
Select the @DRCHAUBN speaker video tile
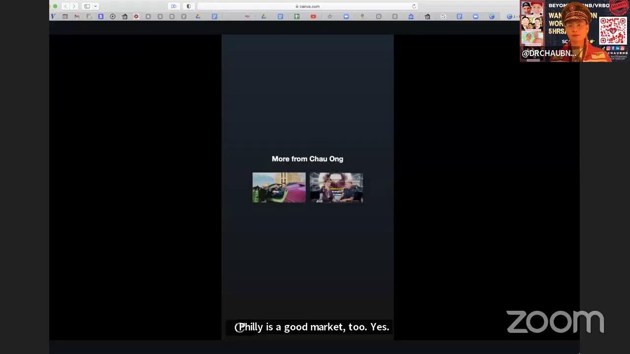coord(574,31)
